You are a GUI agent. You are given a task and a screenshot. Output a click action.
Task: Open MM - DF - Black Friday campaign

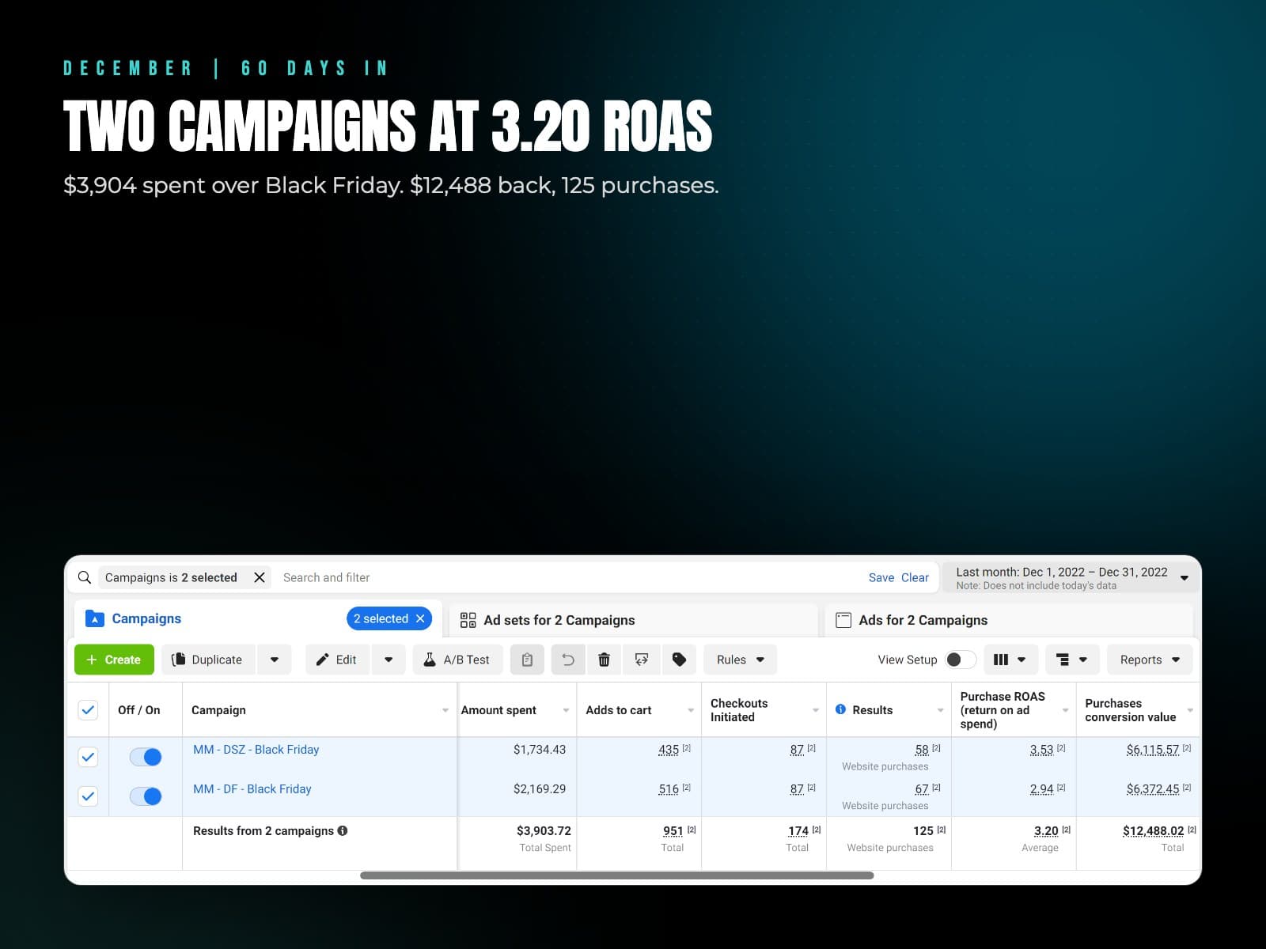tap(252, 789)
